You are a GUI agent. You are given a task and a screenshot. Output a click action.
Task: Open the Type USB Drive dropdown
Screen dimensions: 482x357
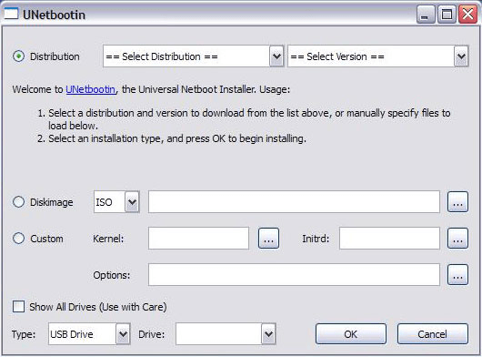coord(89,333)
